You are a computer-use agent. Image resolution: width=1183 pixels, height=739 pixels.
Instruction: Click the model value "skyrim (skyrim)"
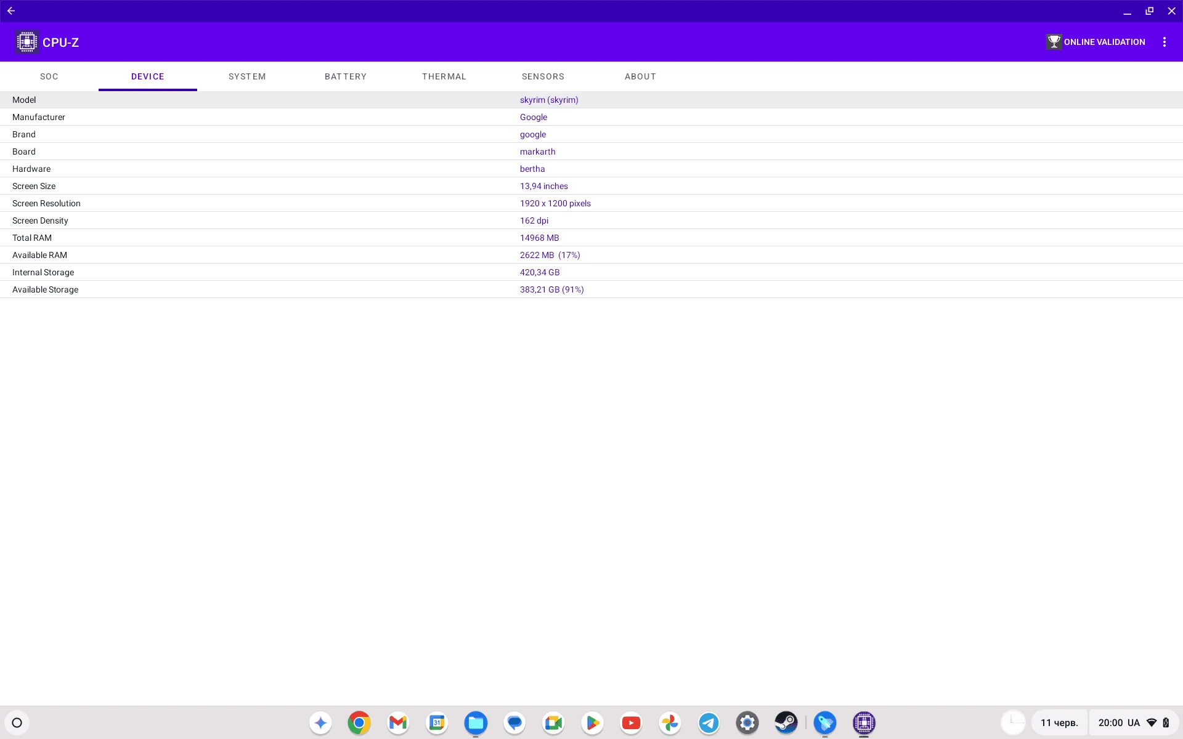click(x=549, y=100)
